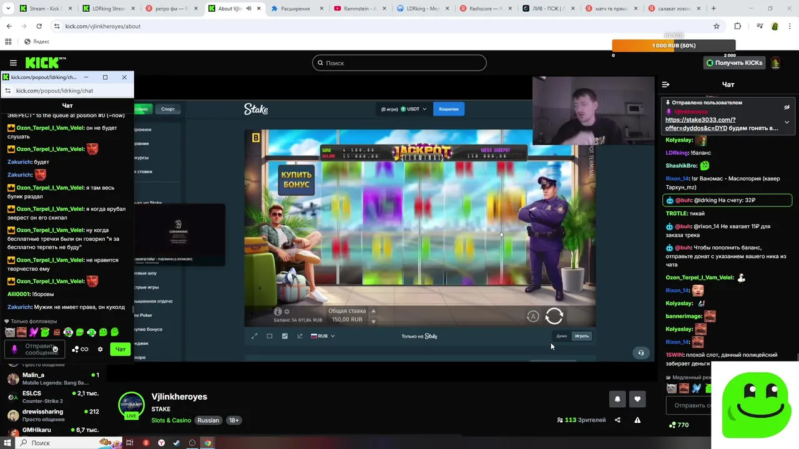Screen dimensions: 799x449
Task: Select Играть real-play mode
Action: point(582,336)
